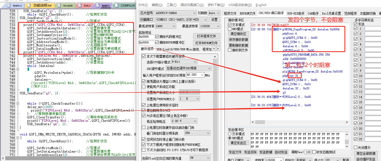Toggle 振荡器放大增益 checkbox
The height and width of the screenshot is (161, 381).
144,81
